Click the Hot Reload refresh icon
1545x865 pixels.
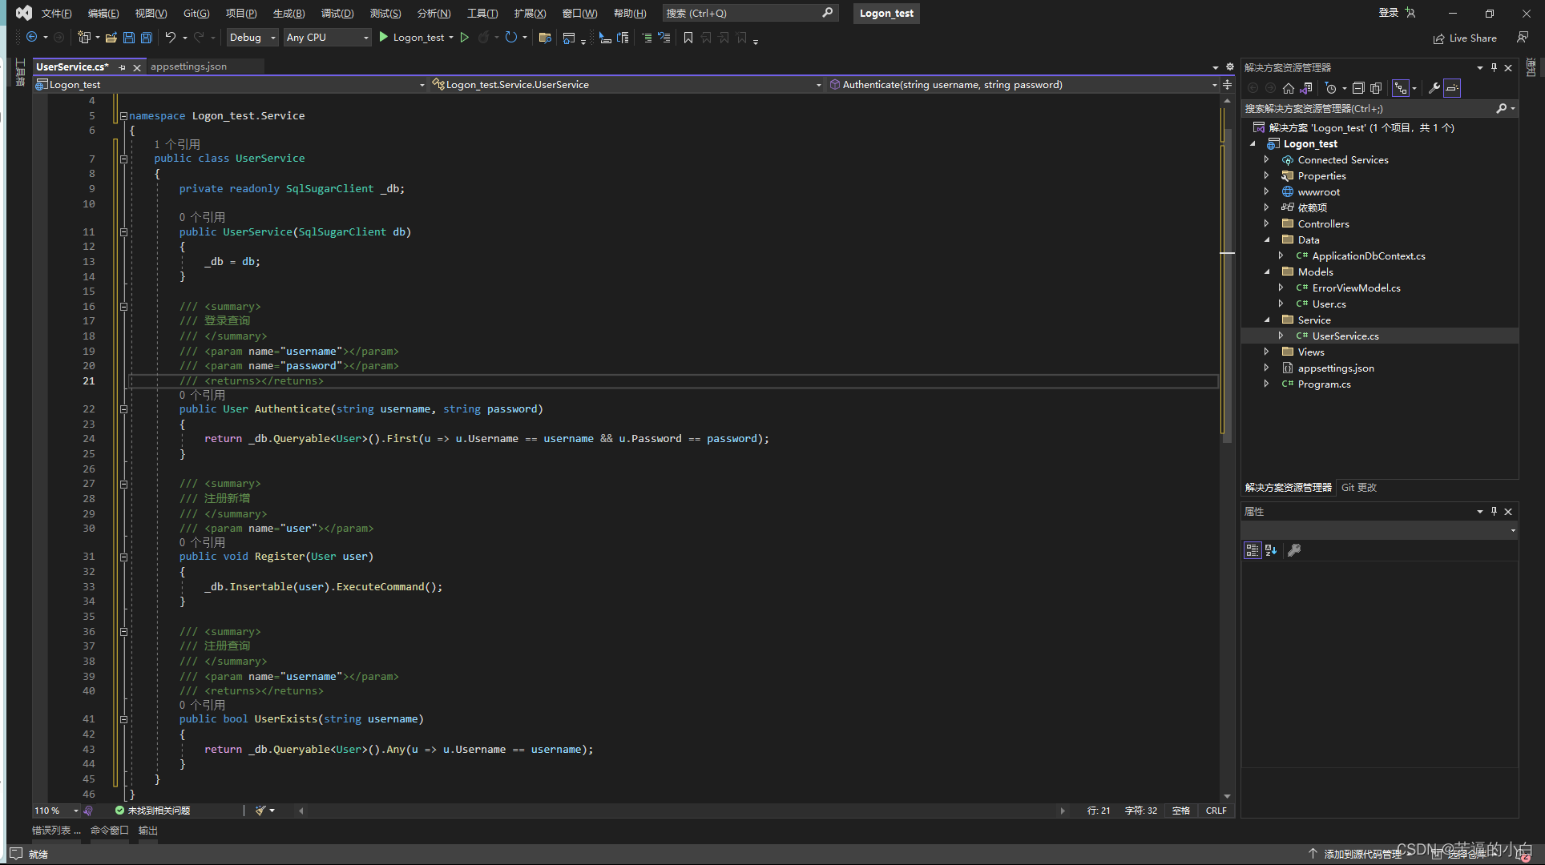510,38
